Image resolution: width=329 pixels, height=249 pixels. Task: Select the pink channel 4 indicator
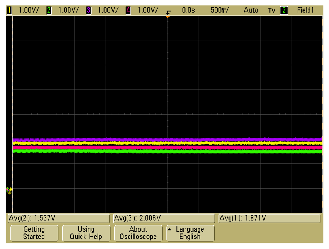(x=128, y=10)
